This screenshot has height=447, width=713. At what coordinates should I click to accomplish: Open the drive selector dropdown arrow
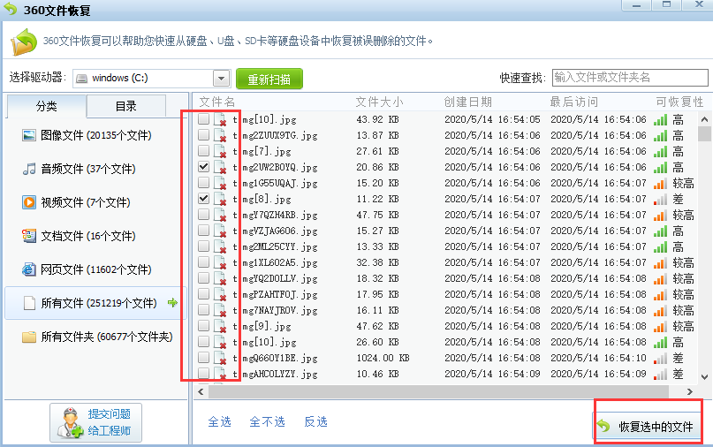pyautogui.click(x=222, y=79)
